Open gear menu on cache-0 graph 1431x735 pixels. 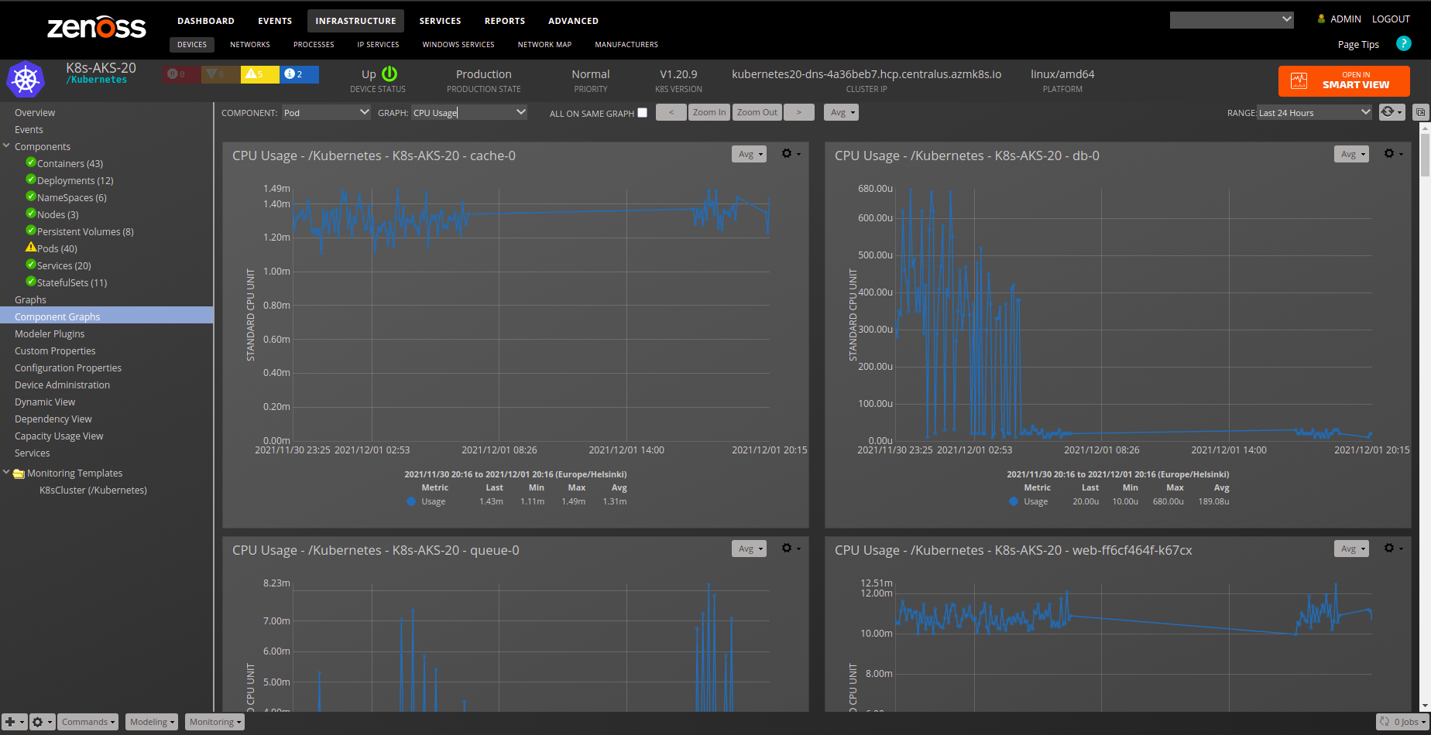(x=790, y=154)
